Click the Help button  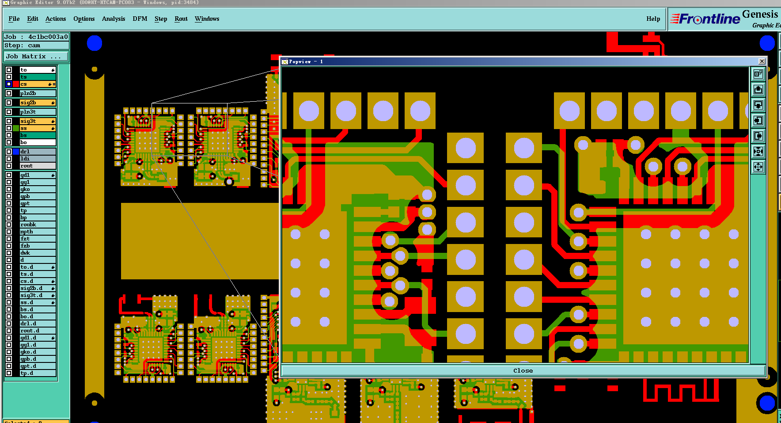pyautogui.click(x=653, y=19)
